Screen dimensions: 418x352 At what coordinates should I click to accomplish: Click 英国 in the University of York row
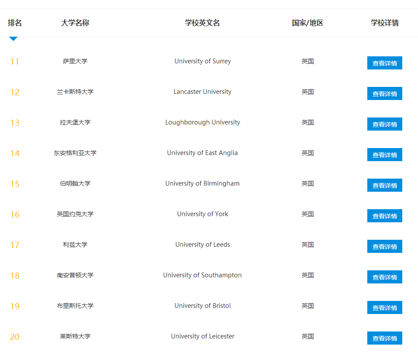point(308,214)
